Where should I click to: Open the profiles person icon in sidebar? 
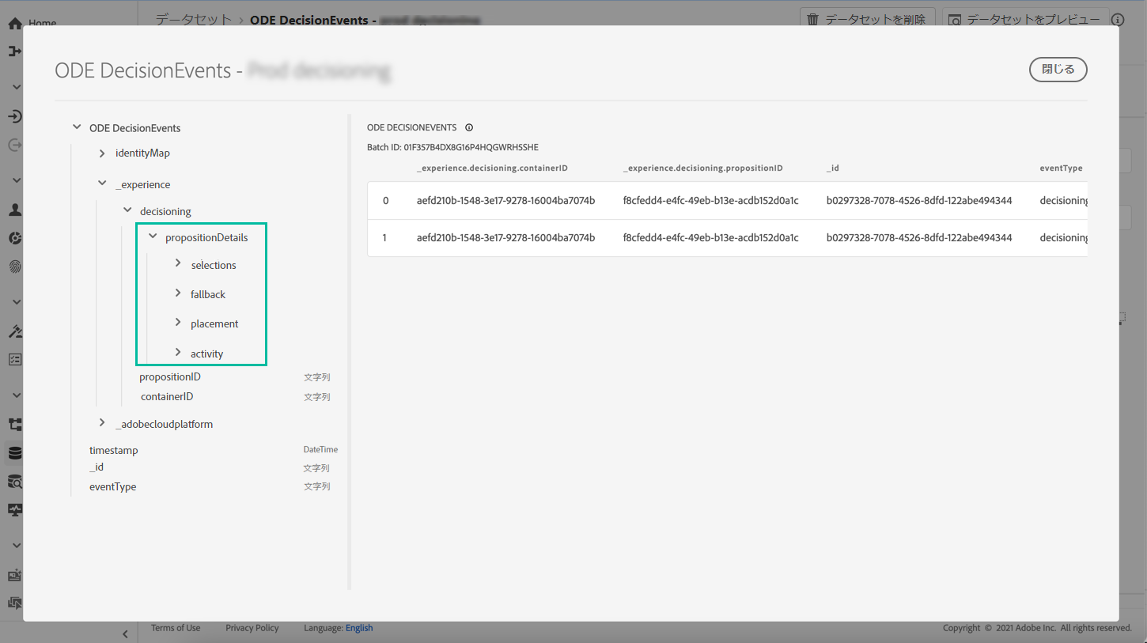14,210
